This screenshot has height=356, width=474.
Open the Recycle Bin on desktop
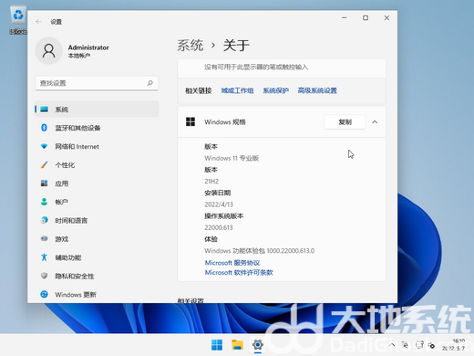pos(18,20)
